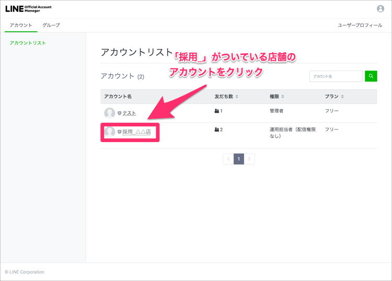
Task: Click フリー plan in 採用_△△店 row
Action: (332, 130)
